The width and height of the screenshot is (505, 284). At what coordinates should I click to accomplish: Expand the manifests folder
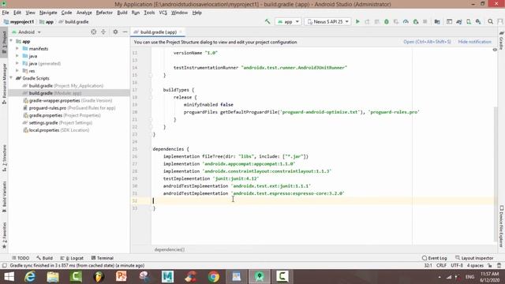point(17,49)
